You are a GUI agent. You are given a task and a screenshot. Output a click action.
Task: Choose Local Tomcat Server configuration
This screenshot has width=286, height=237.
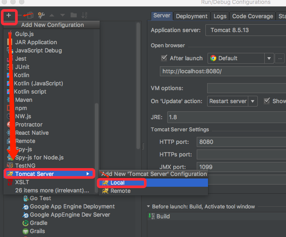(x=153, y=182)
